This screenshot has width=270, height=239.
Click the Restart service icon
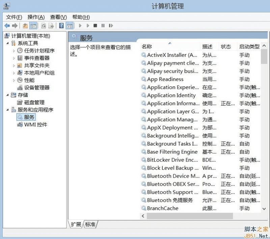click(111, 26)
